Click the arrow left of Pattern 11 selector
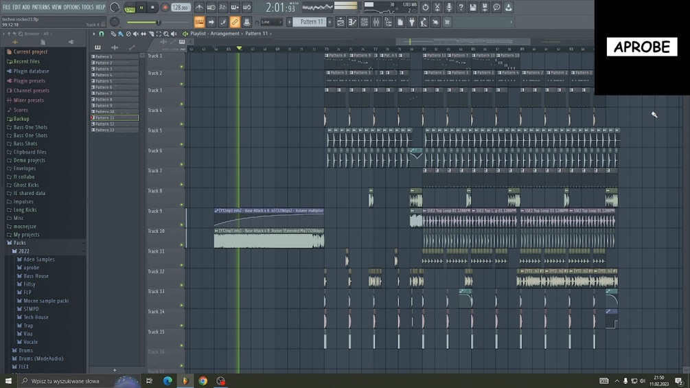690x388 pixels. click(290, 22)
